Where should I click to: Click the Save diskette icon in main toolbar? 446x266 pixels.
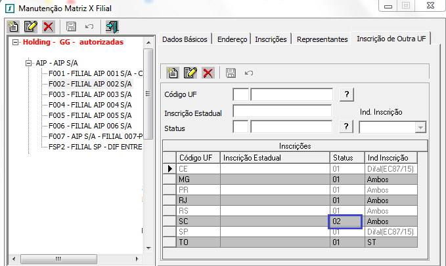[71, 27]
